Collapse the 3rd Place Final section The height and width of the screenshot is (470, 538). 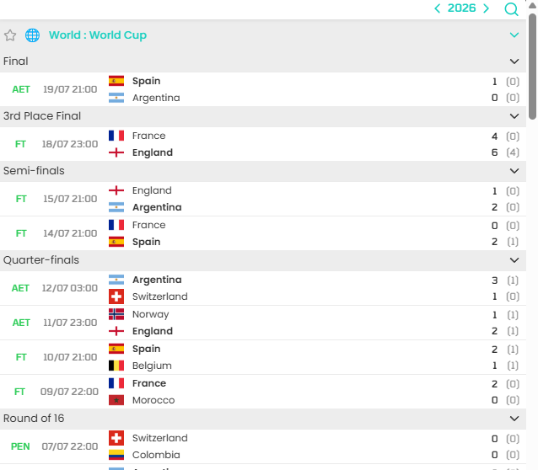pyautogui.click(x=514, y=116)
